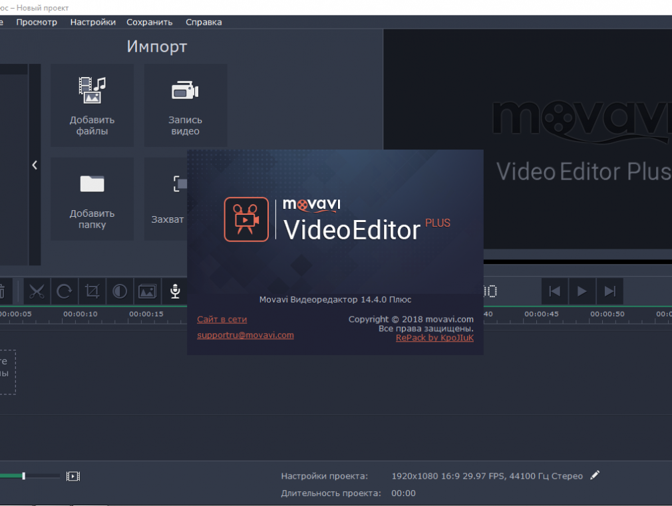Open the Настройки menu
Screen dimensions: 672x506
coord(93,23)
